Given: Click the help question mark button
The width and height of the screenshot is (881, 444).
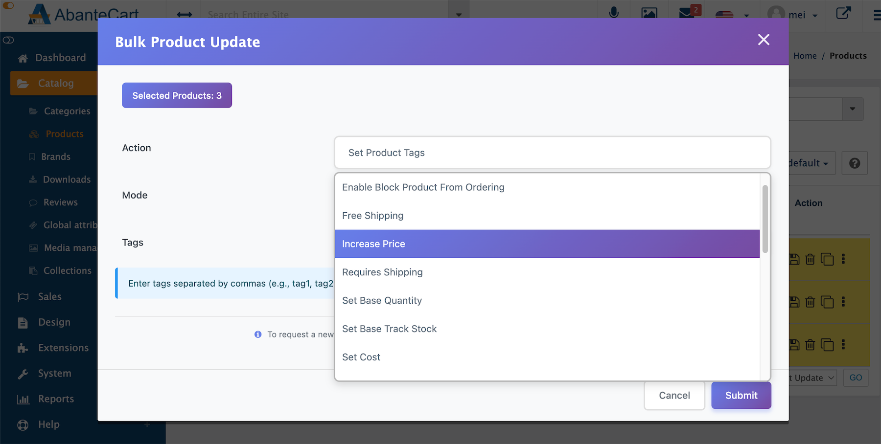Looking at the screenshot, I should pyautogui.click(x=855, y=163).
